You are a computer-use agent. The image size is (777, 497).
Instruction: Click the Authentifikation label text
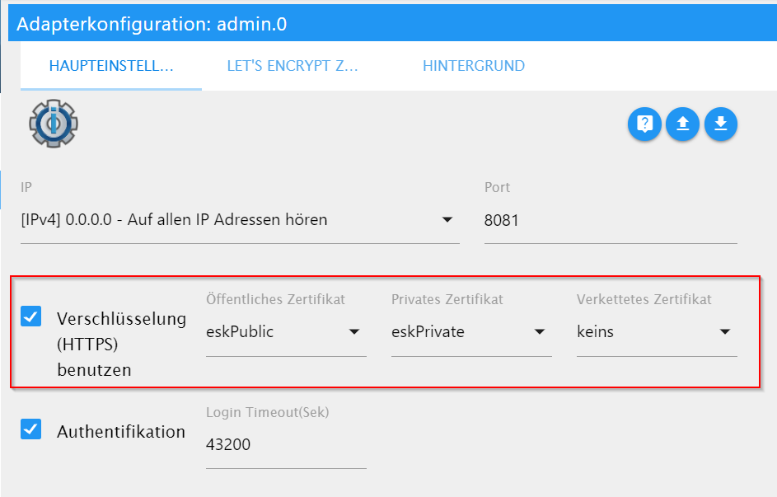pos(121,431)
